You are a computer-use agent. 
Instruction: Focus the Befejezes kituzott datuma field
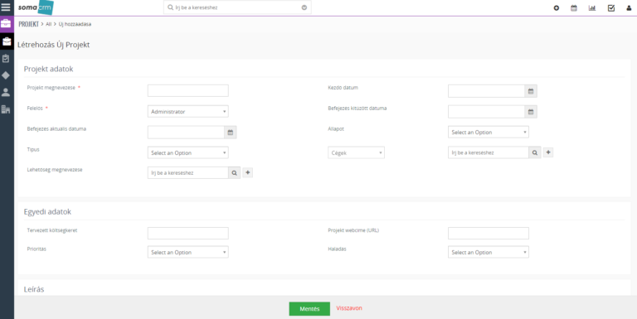[486, 112]
